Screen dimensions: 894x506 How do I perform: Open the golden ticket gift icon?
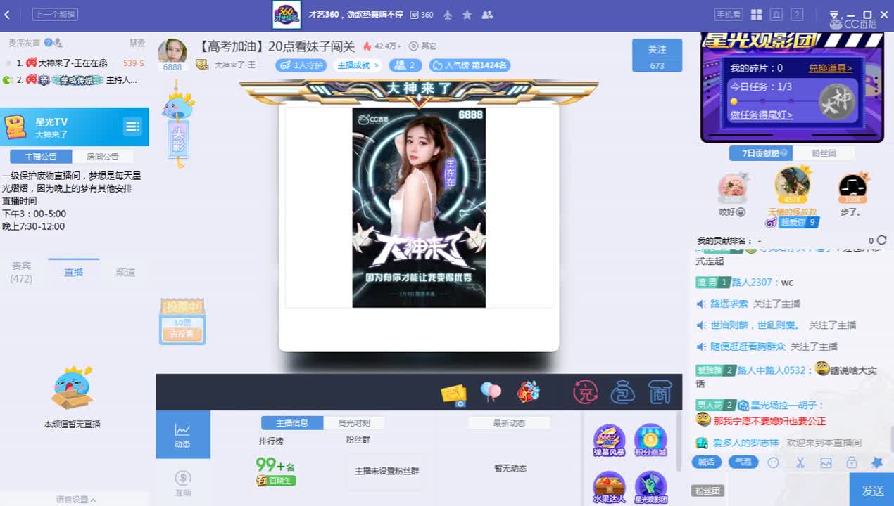[x=453, y=395]
